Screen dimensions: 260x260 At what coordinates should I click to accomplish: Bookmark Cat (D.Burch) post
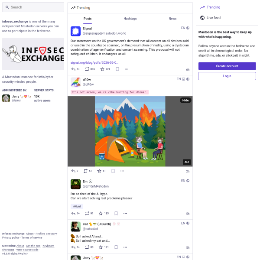(x=116, y=247)
